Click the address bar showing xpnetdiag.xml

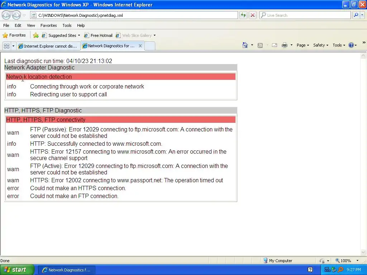[134, 15]
